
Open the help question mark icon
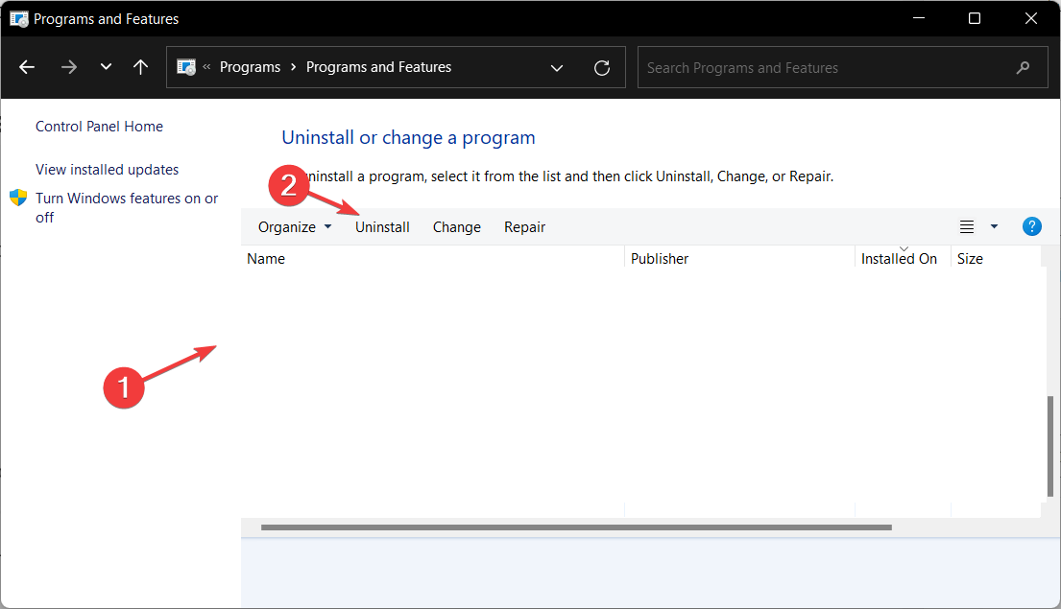tap(1032, 226)
